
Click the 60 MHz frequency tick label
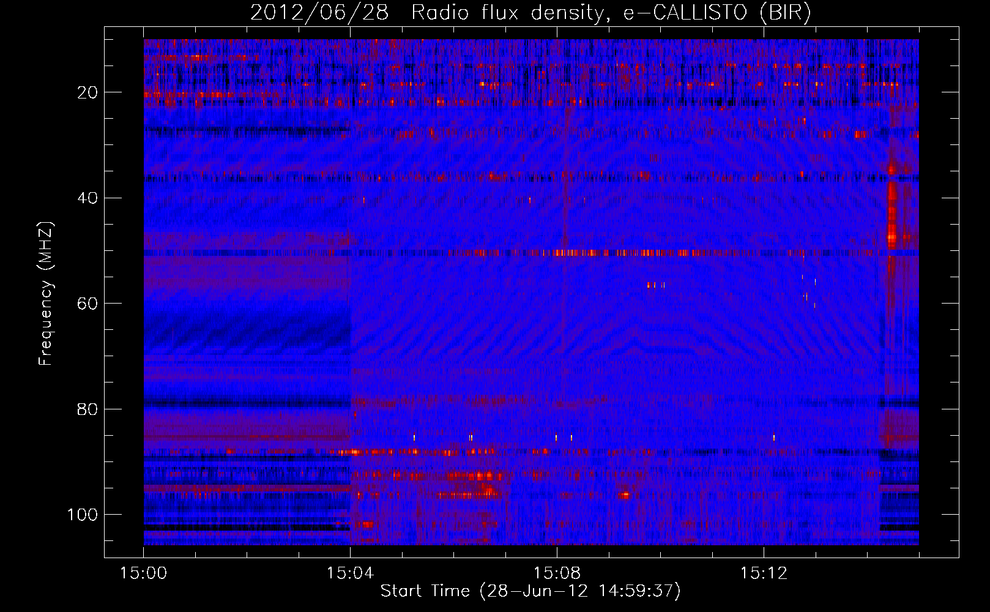point(88,304)
